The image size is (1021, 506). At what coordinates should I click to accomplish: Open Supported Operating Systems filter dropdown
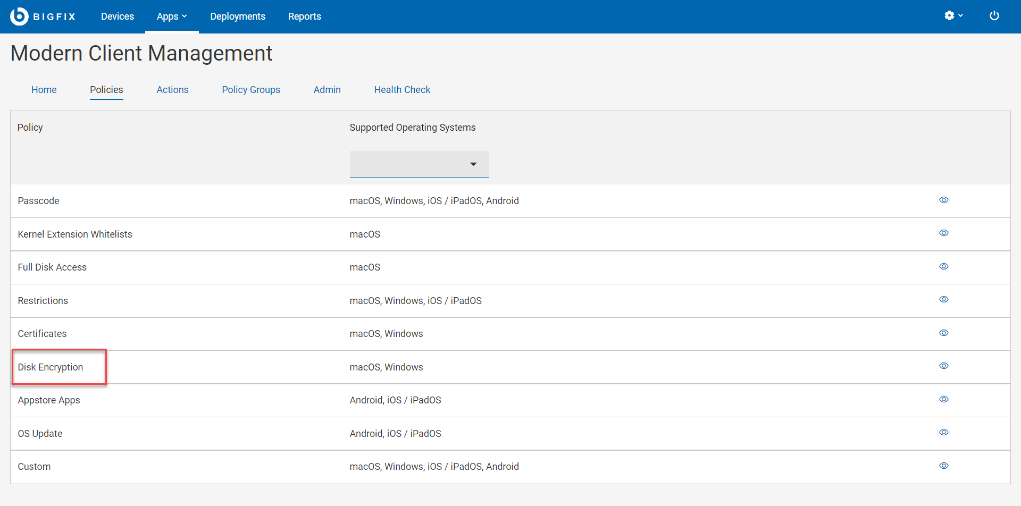[x=419, y=164]
